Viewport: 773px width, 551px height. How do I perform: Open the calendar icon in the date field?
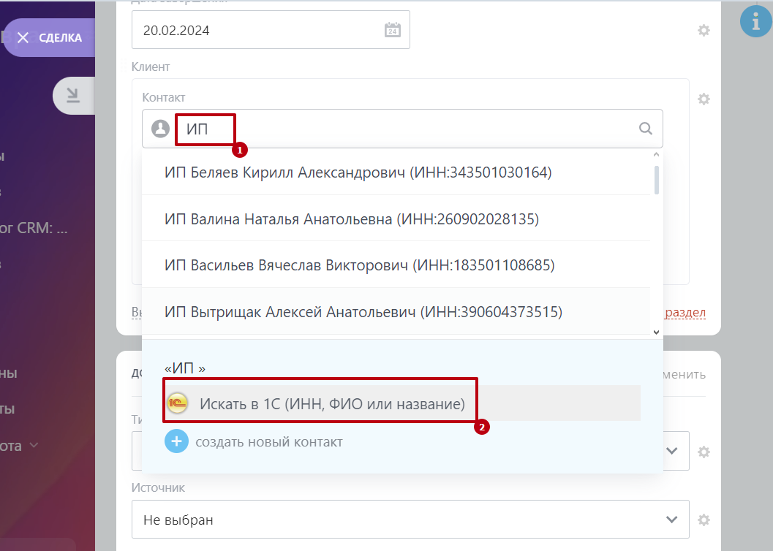[393, 30]
